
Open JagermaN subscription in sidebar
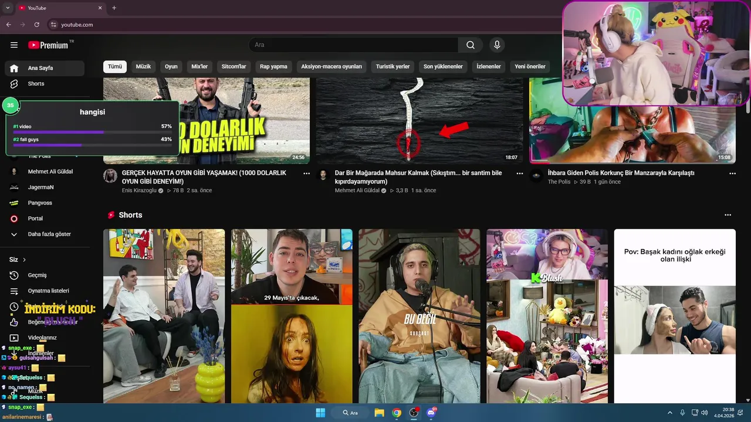[45, 187]
